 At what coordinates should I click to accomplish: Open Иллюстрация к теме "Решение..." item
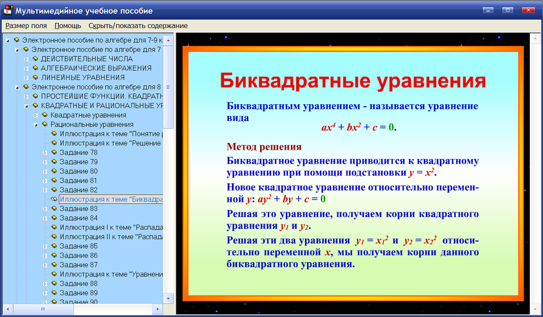[111, 143]
